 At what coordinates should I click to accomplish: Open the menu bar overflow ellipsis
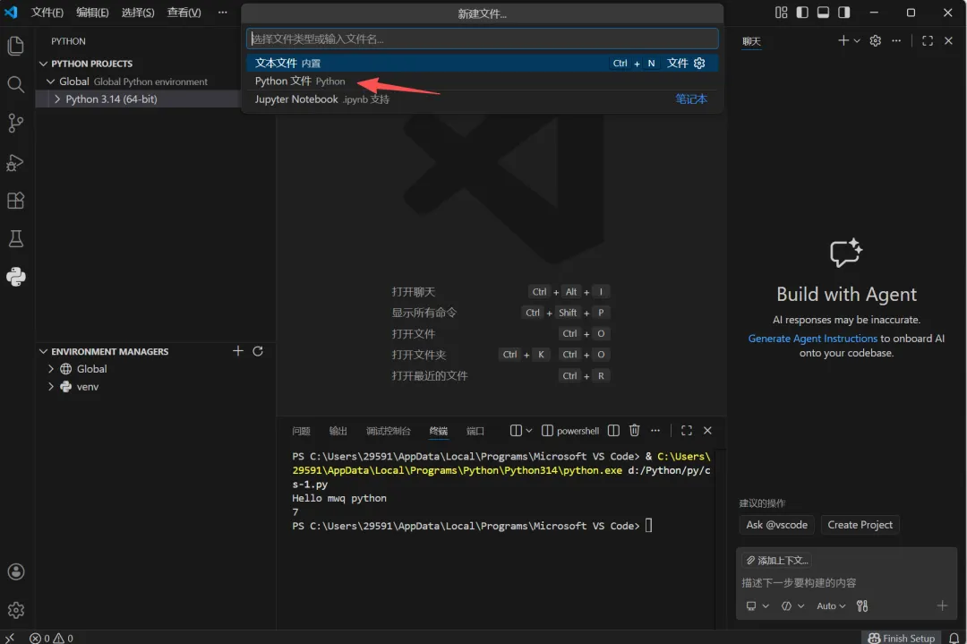click(x=223, y=13)
